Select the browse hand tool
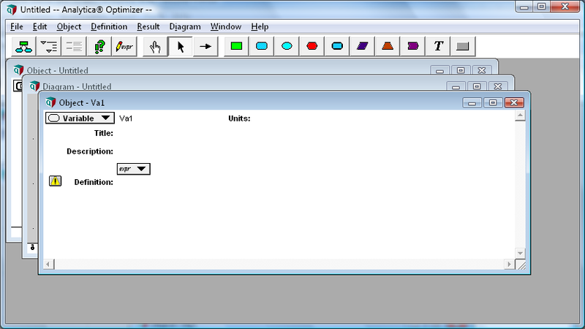Image resolution: width=585 pixels, height=329 pixels. pyautogui.click(x=155, y=47)
